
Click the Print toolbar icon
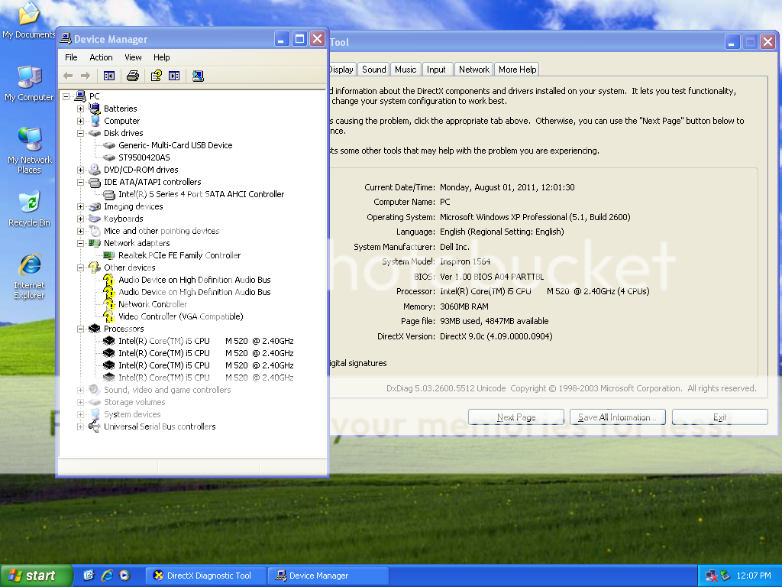tap(133, 76)
